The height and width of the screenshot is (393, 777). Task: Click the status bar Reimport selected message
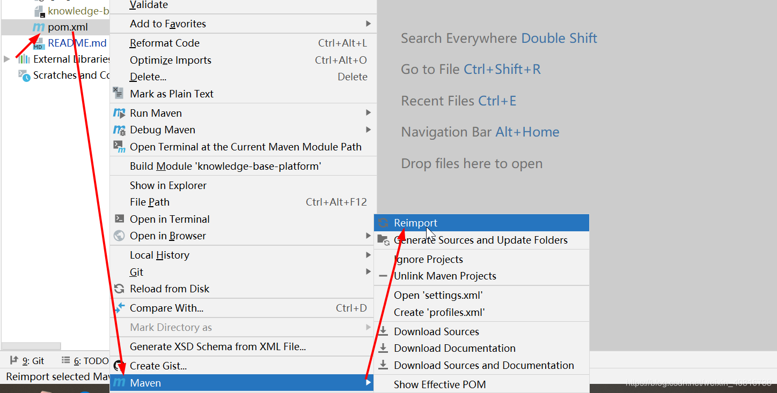(58, 377)
